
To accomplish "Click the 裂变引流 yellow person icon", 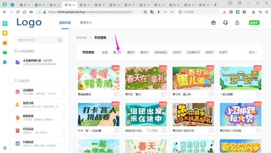I will [x=17, y=105].
